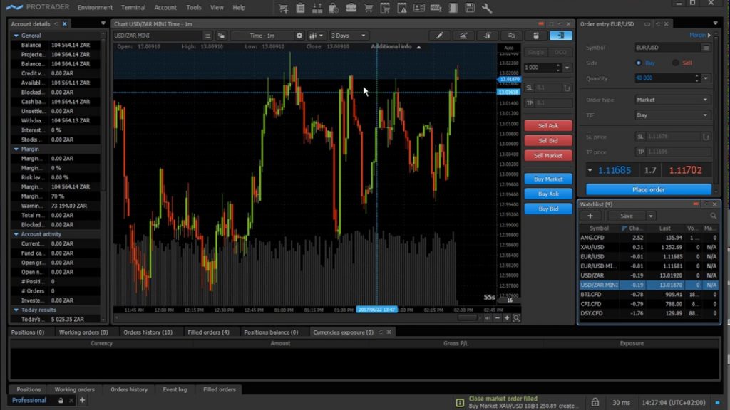Switch to the Filled orders (4) tab
The image size is (730, 410).
[x=208, y=332]
